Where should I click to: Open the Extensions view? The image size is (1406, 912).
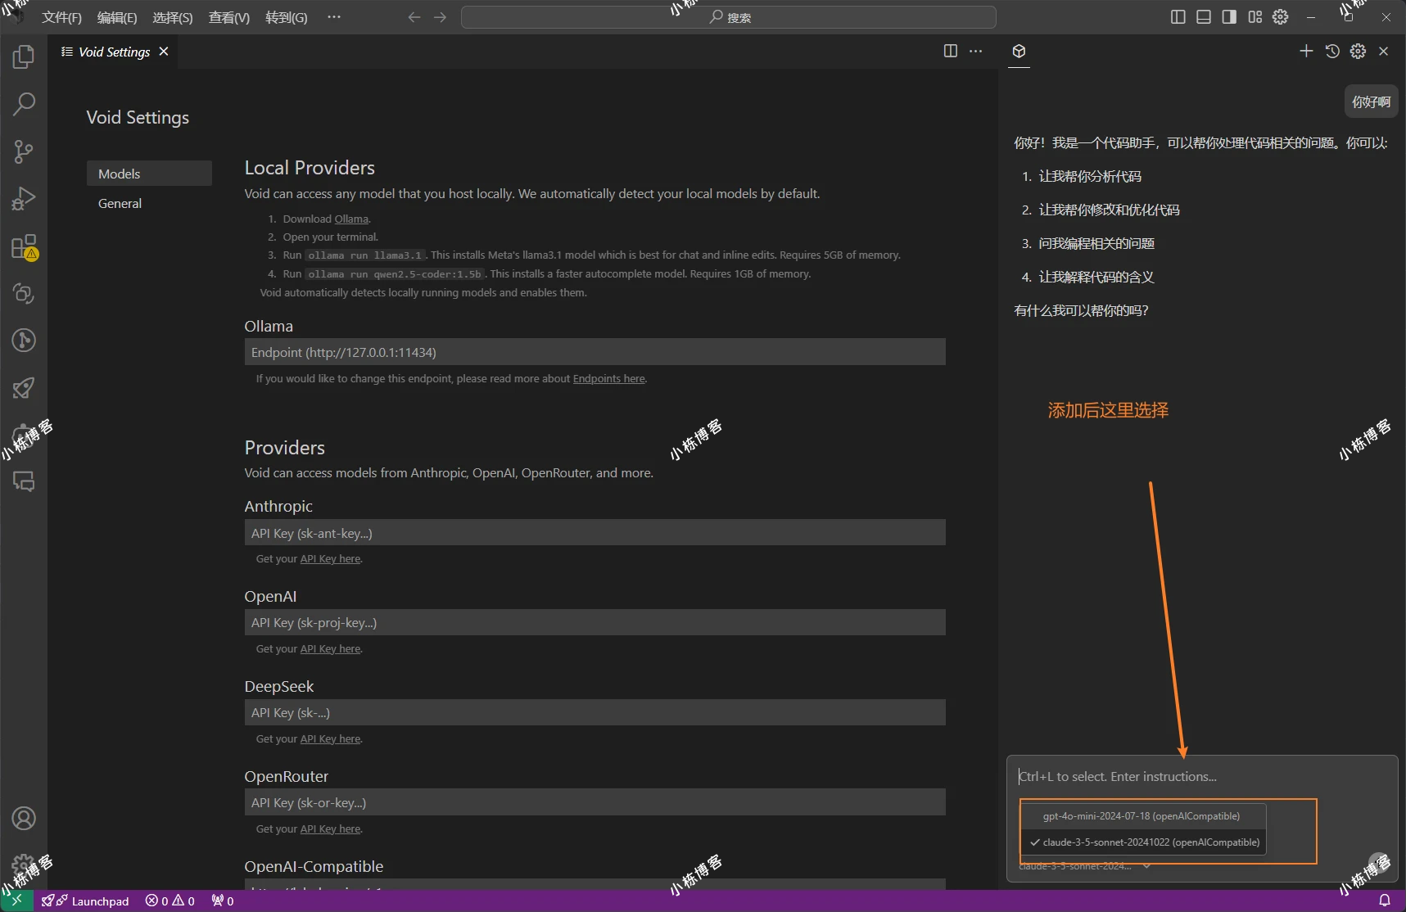coord(24,246)
